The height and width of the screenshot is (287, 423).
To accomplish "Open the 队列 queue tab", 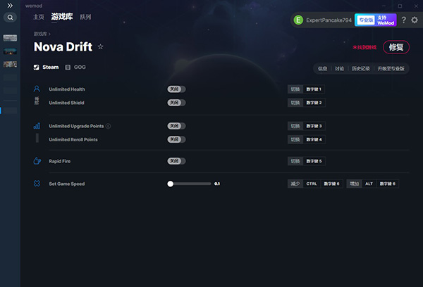I will pyautogui.click(x=85, y=17).
